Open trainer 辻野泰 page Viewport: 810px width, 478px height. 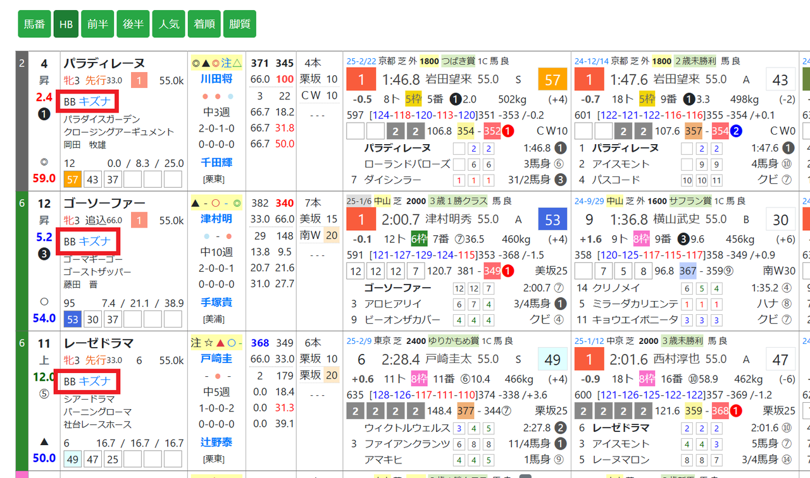(216, 442)
